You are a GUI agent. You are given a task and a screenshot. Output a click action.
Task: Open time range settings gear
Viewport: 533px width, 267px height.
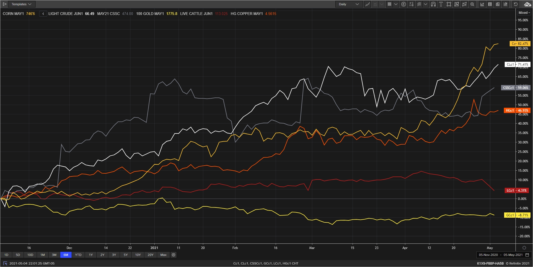point(174,255)
